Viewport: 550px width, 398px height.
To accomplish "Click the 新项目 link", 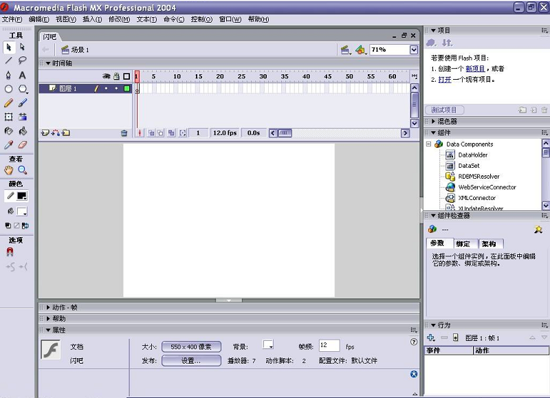I will (475, 69).
